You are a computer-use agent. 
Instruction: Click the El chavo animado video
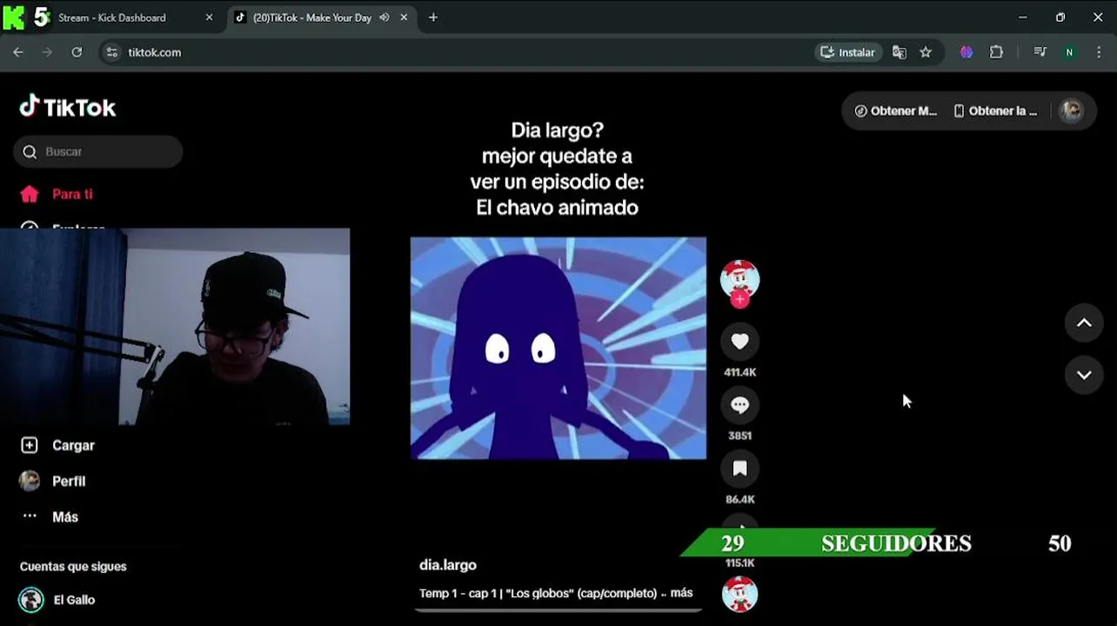click(x=558, y=348)
